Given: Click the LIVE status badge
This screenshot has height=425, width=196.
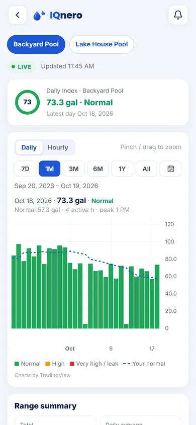Looking at the screenshot, I should (22, 67).
